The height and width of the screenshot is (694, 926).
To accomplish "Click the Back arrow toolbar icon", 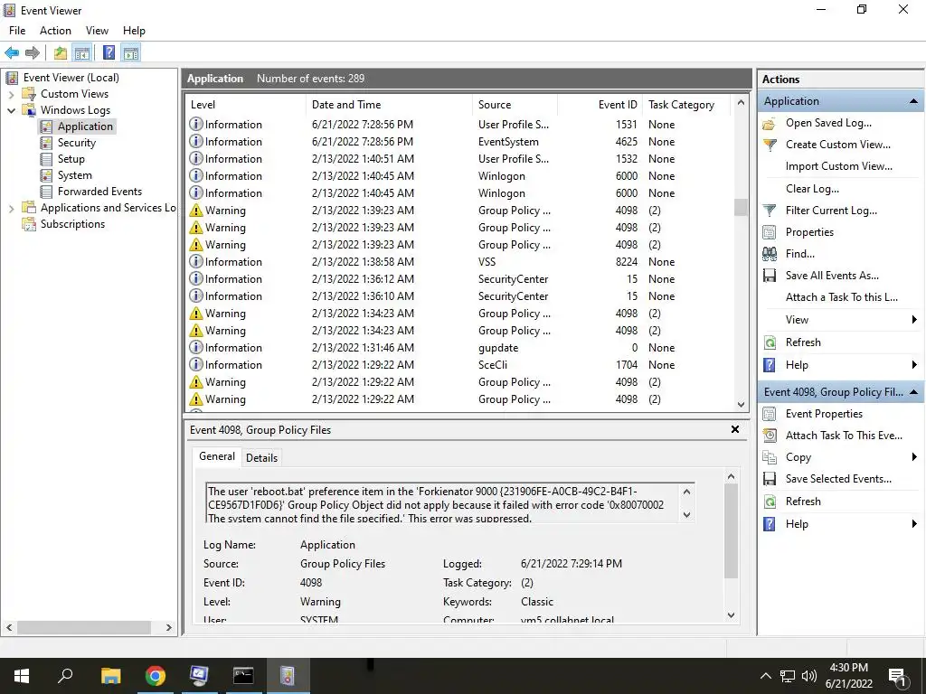I will [12, 53].
